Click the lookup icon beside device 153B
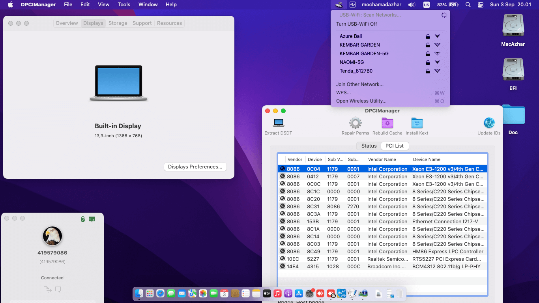Screen dimensions: 539x303 click(x=283, y=221)
